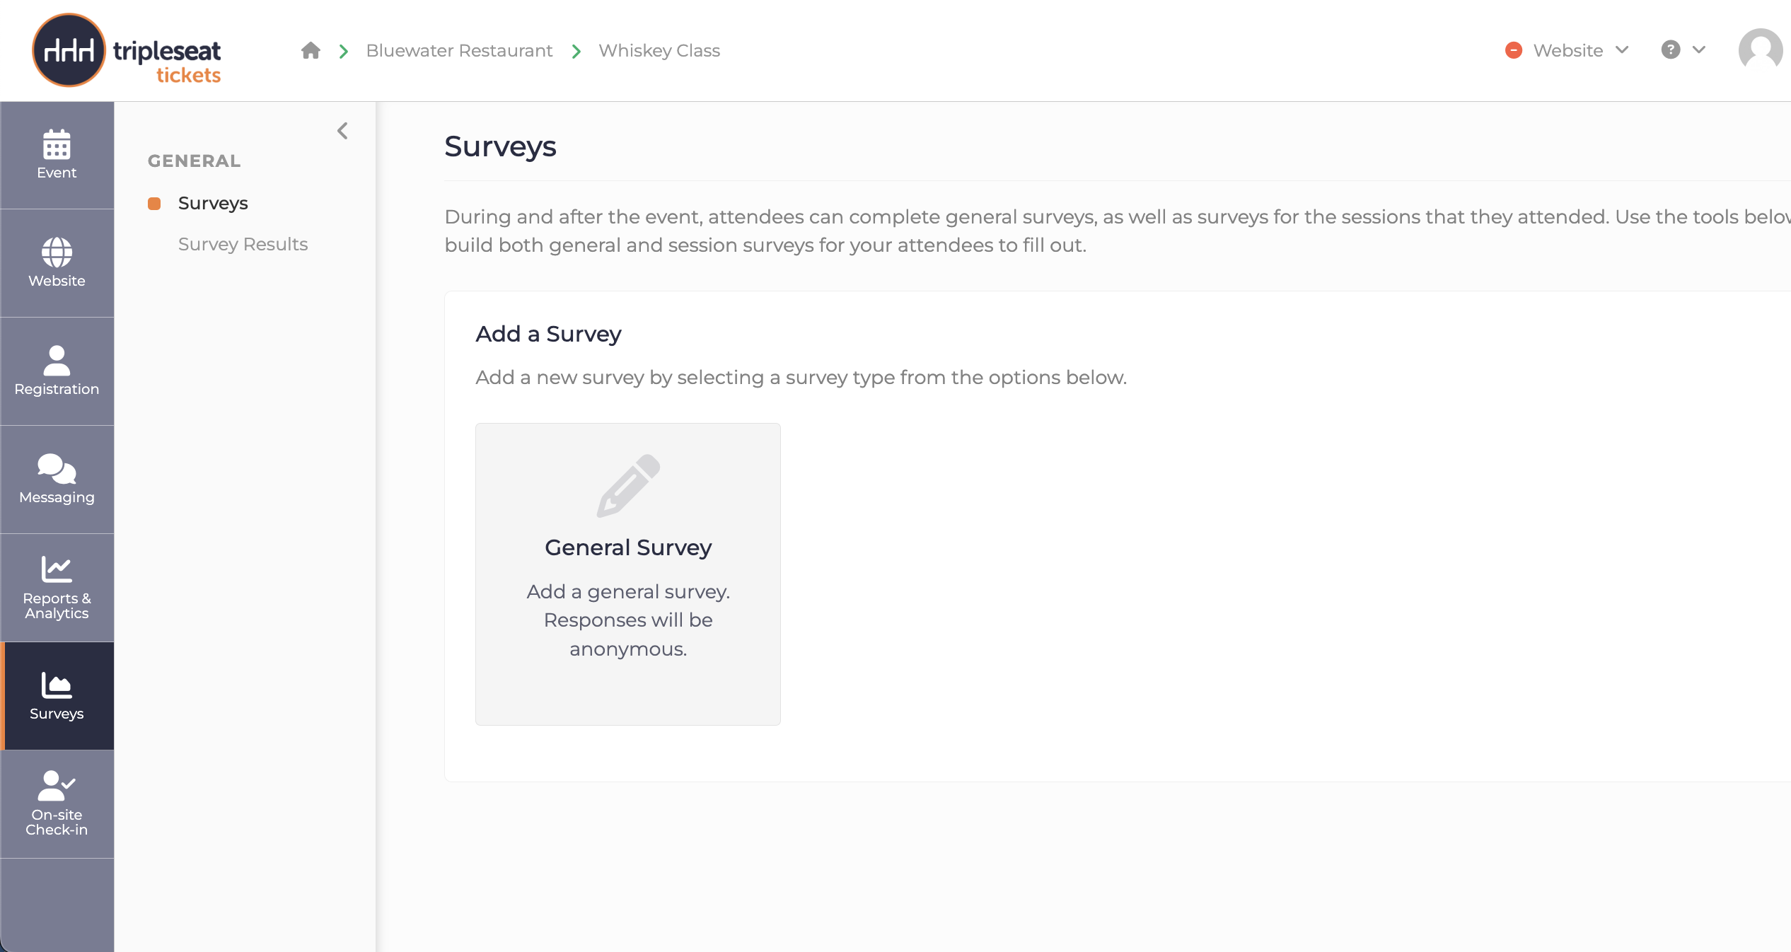
Task: Select the Surveys sidebar icon
Action: coord(57,685)
